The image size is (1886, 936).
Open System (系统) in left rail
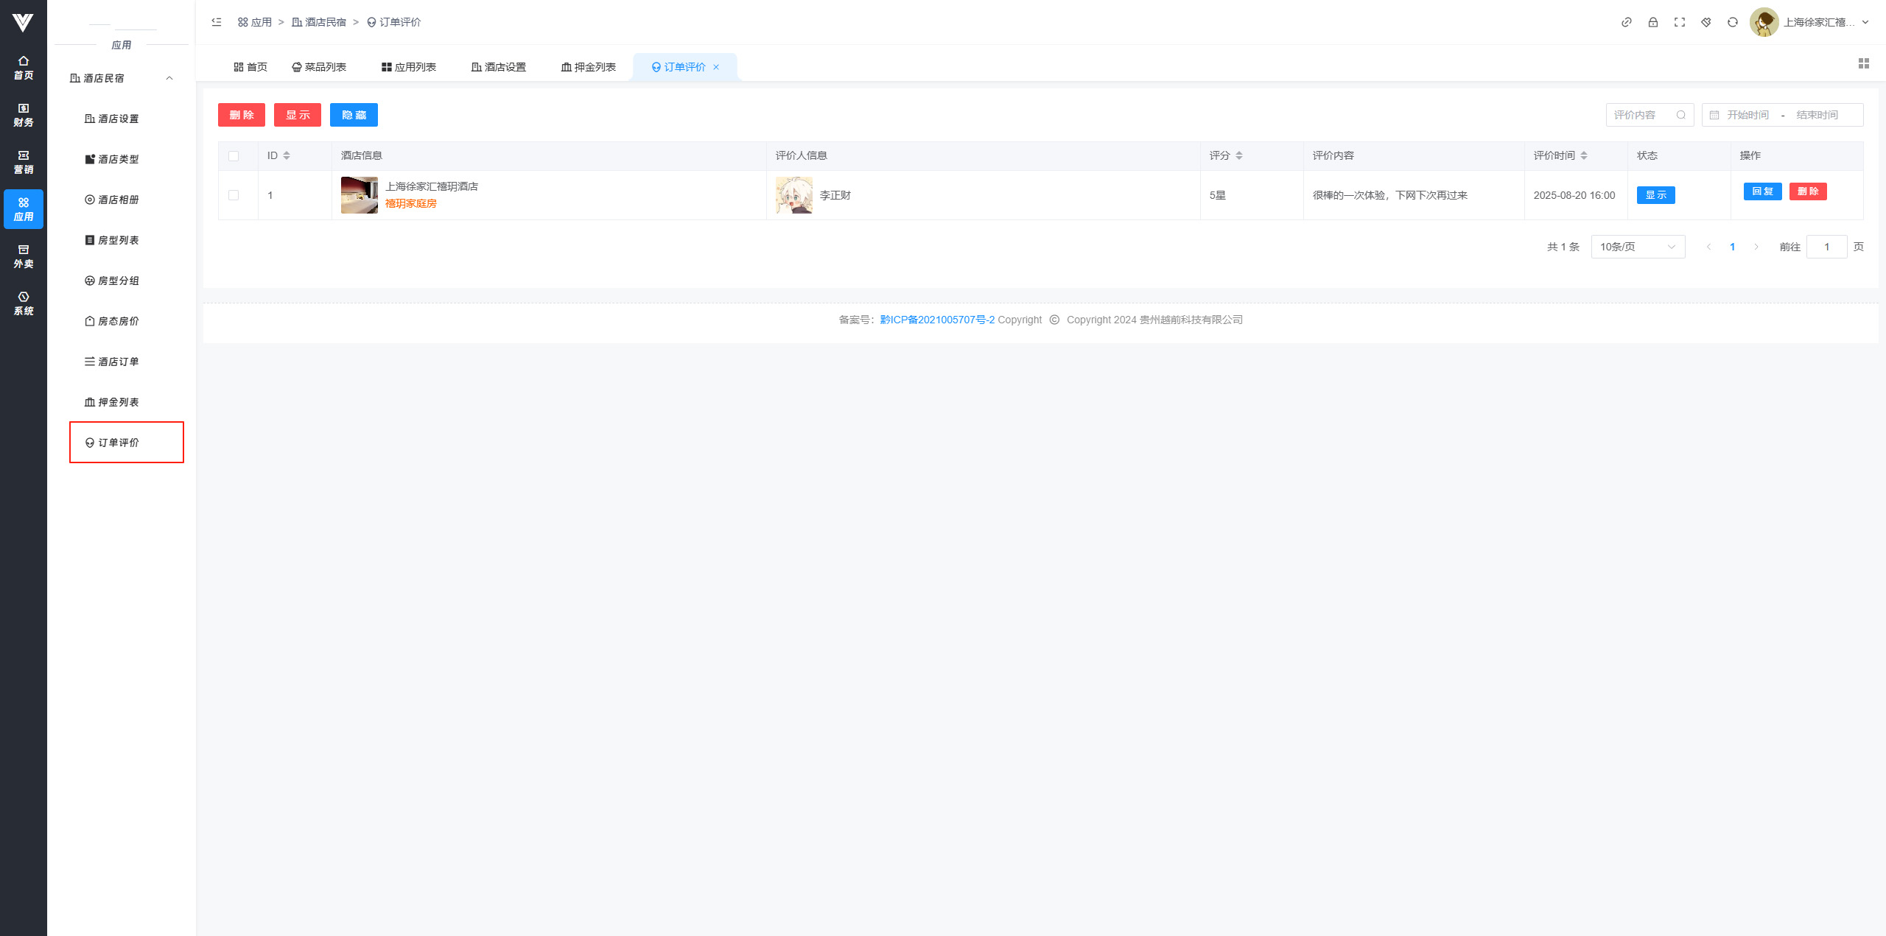[24, 303]
